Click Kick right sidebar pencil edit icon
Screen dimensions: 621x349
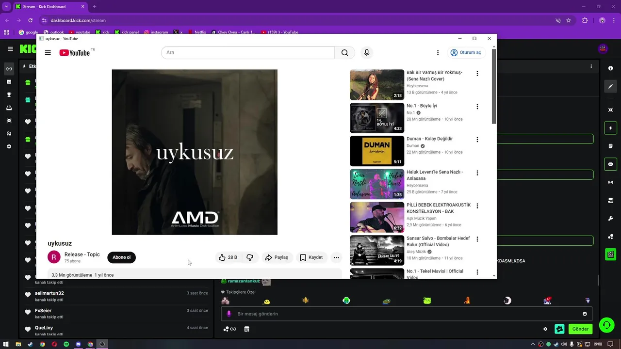coord(610,86)
